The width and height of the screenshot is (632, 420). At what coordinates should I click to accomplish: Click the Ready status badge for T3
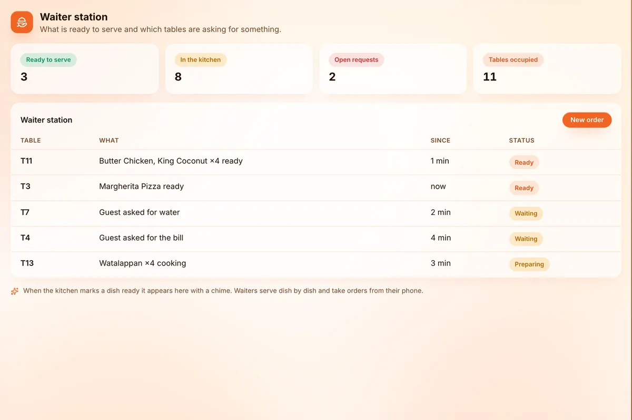pos(524,188)
